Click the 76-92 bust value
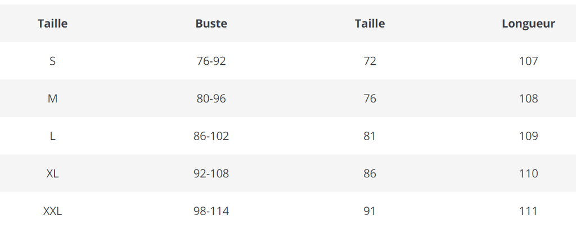Image resolution: width=576 pixels, height=237 pixels. (x=211, y=61)
